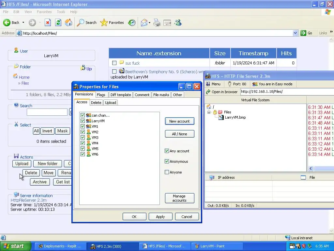This screenshot has width=334, height=251.
Task: Open the File menu in Internet Explorer
Action: point(6,12)
